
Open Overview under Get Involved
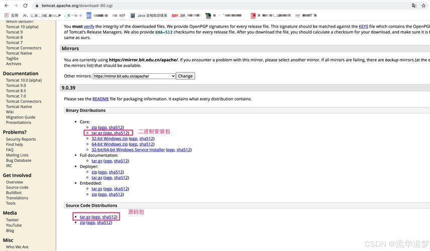(x=15, y=182)
